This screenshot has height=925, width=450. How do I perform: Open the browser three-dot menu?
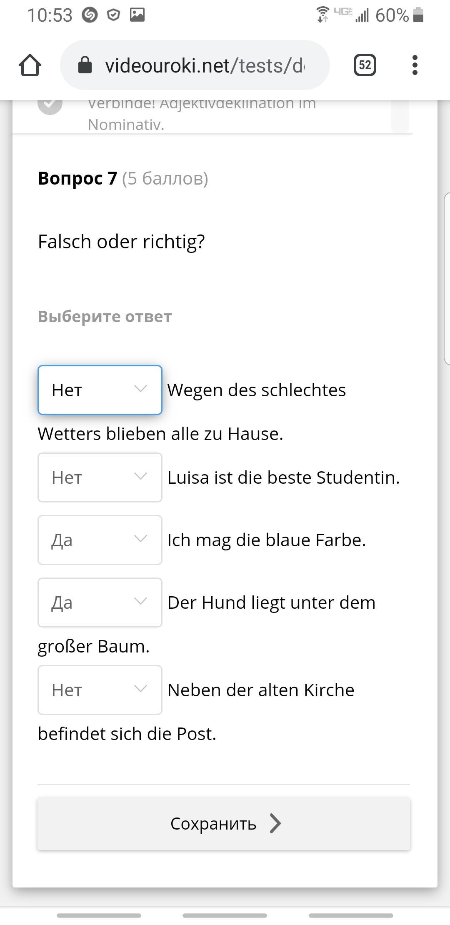414,65
